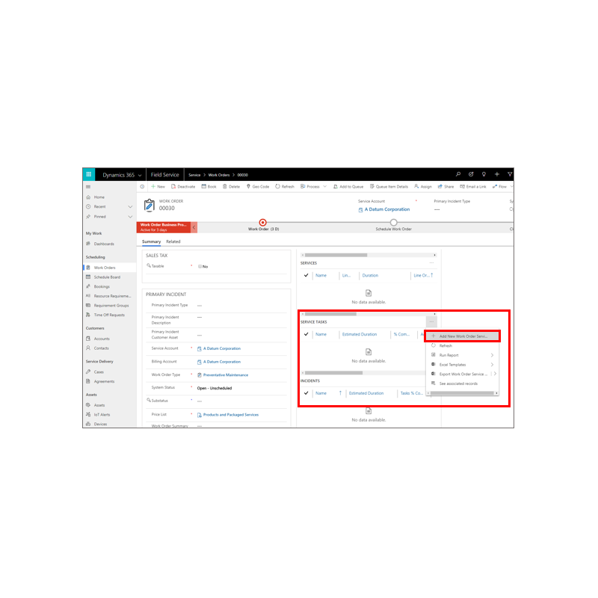Open Agreements under Service Delivery
Image resolution: width=598 pixels, height=598 pixels.
(x=104, y=381)
